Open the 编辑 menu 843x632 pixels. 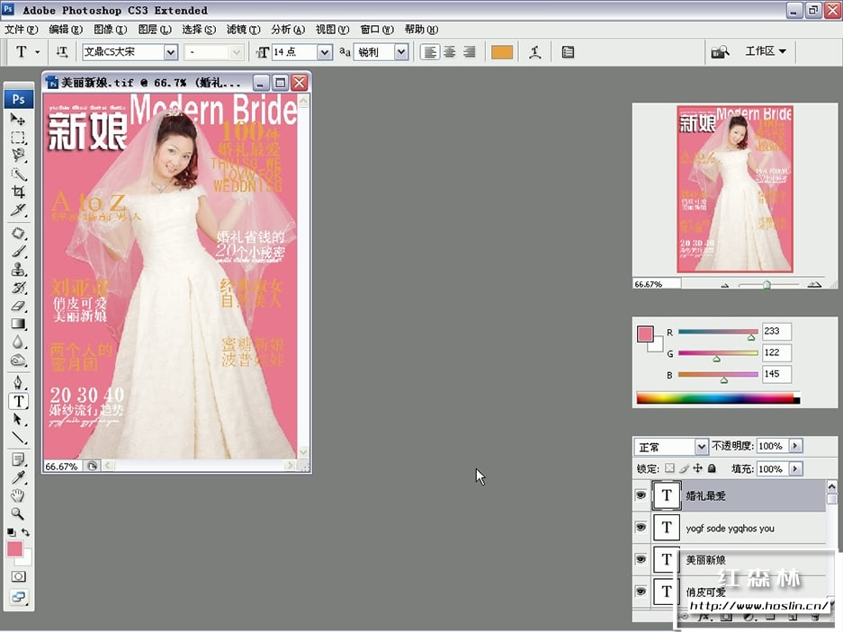point(66,29)
